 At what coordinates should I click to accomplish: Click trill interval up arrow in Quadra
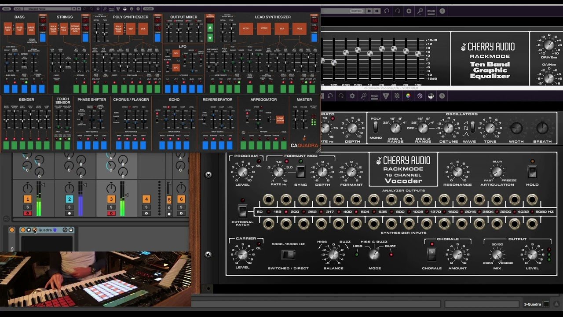[x=210, y=28]
